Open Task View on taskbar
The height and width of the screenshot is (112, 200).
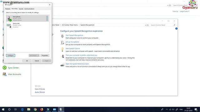16,109
